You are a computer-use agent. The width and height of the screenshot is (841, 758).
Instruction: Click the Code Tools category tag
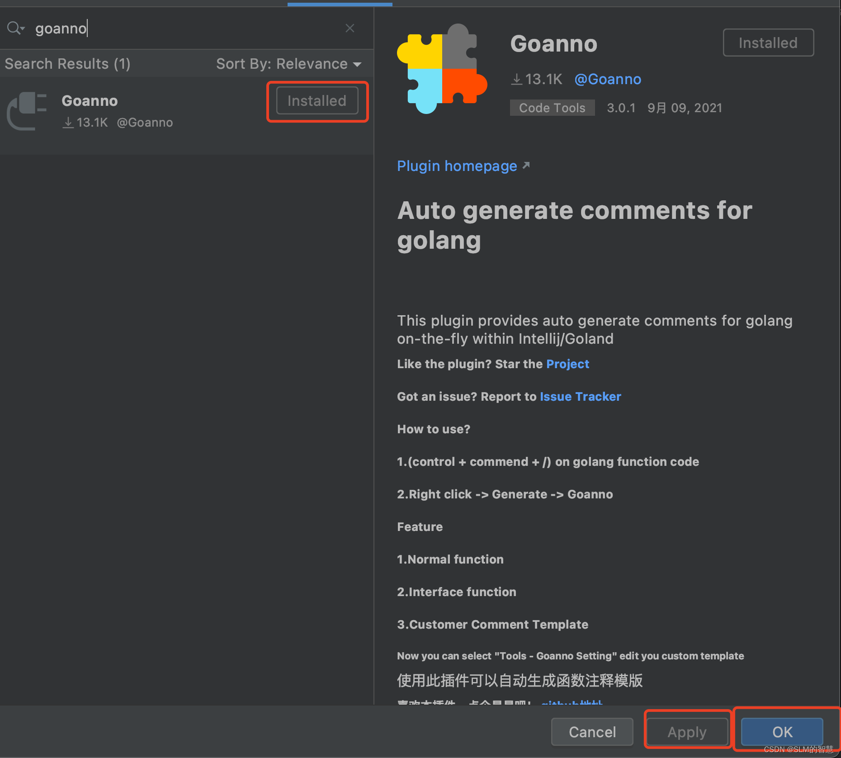click(552, 108)
